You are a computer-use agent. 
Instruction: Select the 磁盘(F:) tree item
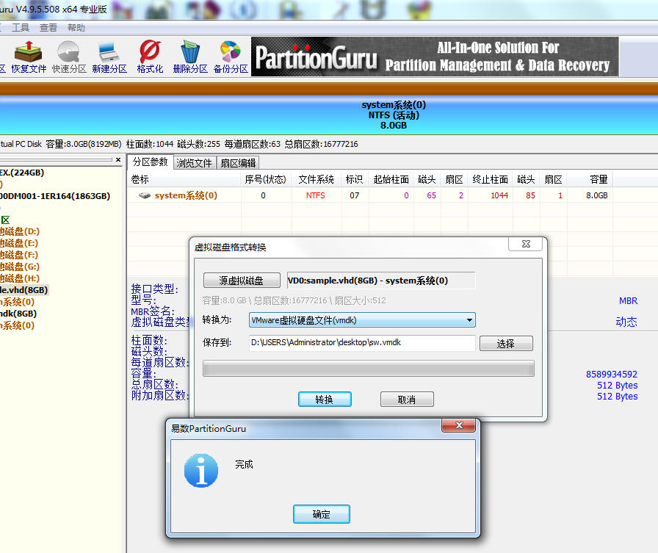(19, 255)
